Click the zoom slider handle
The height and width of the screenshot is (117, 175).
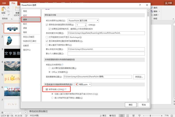(x=150, y=116)
